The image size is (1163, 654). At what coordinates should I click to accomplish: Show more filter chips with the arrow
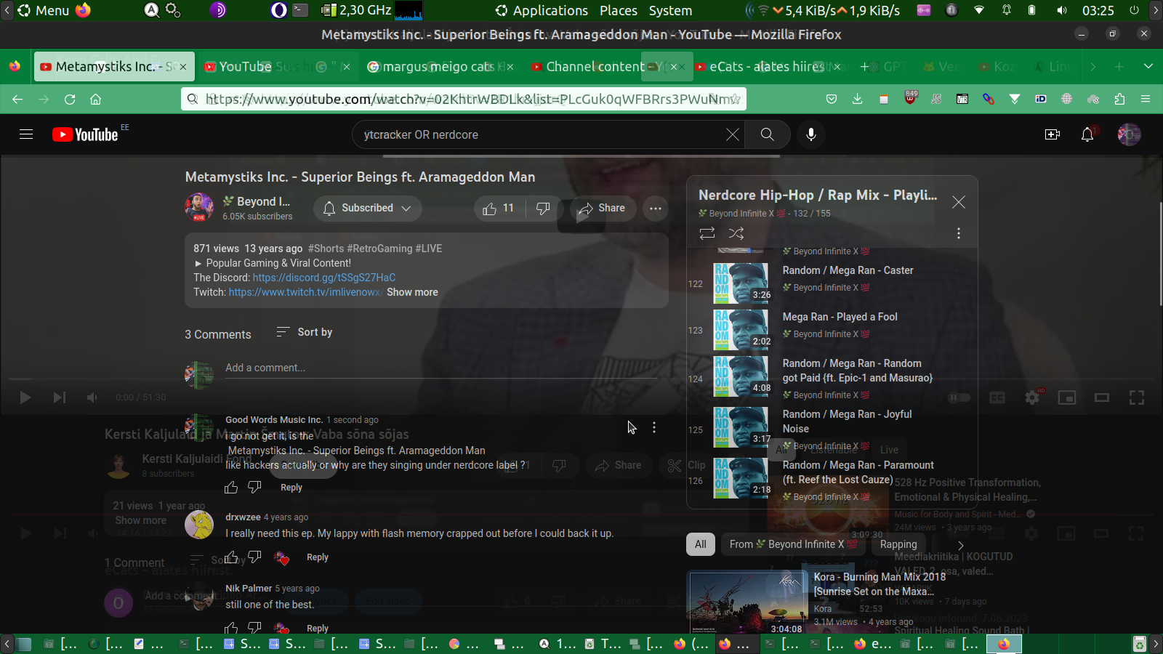click(x=960, y=545)
